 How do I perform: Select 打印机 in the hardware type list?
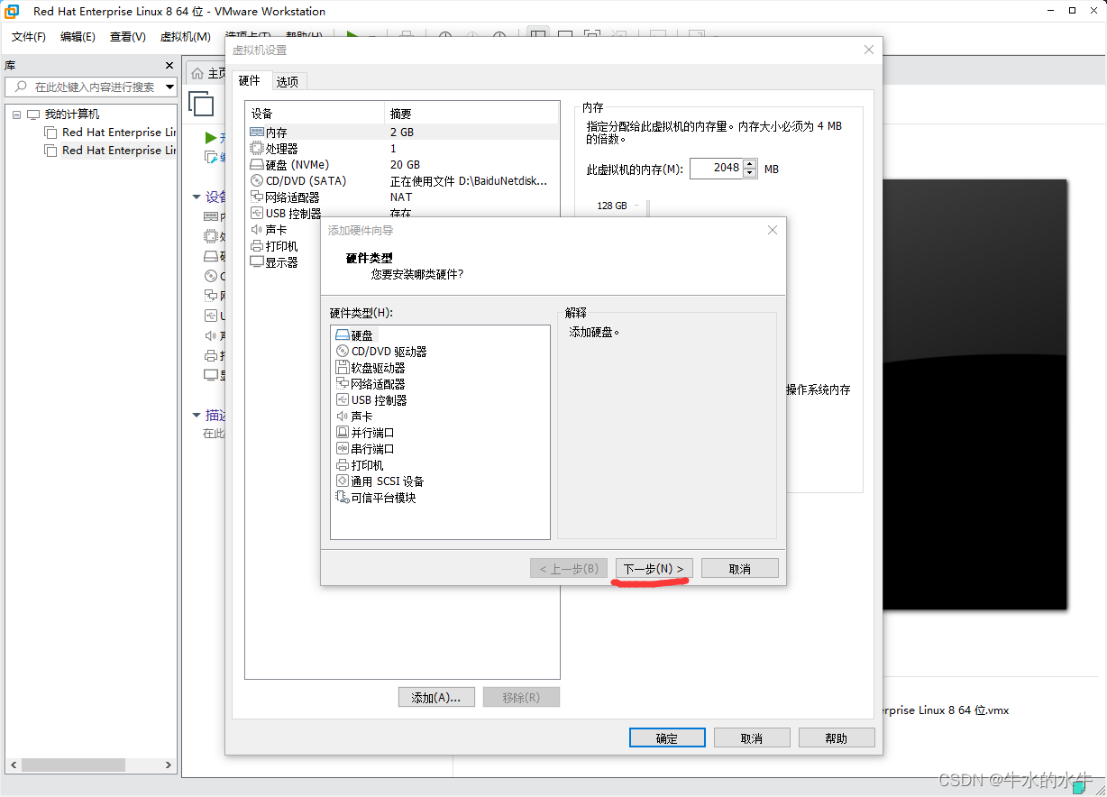360,465
